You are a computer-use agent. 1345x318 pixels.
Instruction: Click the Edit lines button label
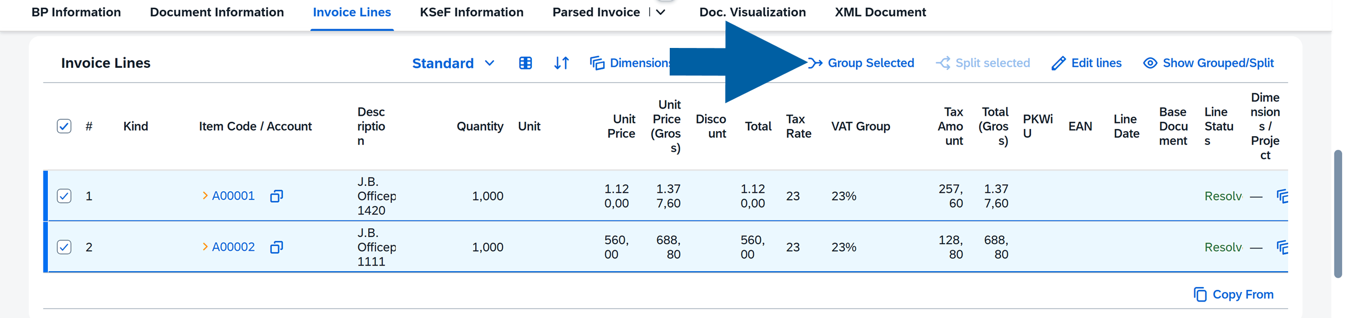coord(1096,63)
